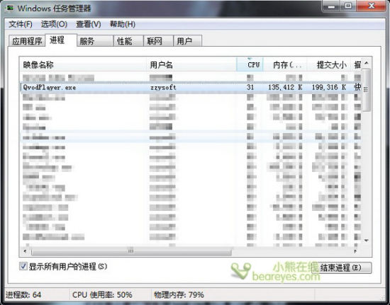Sort by 映像名称 column header
The height and width of the screenshot is (305, 390).
[83, 65]
